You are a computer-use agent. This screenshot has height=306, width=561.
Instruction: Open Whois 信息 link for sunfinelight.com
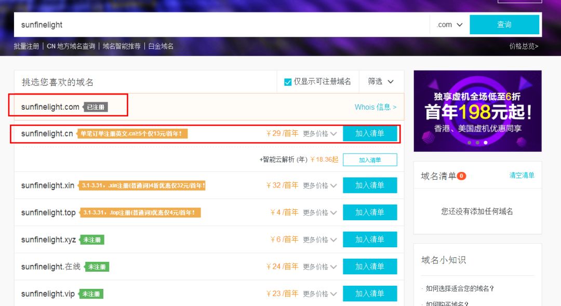375,107
